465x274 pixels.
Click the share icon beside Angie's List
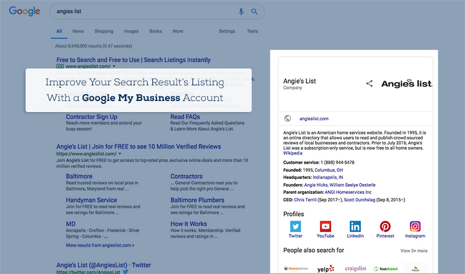(369, 84)
